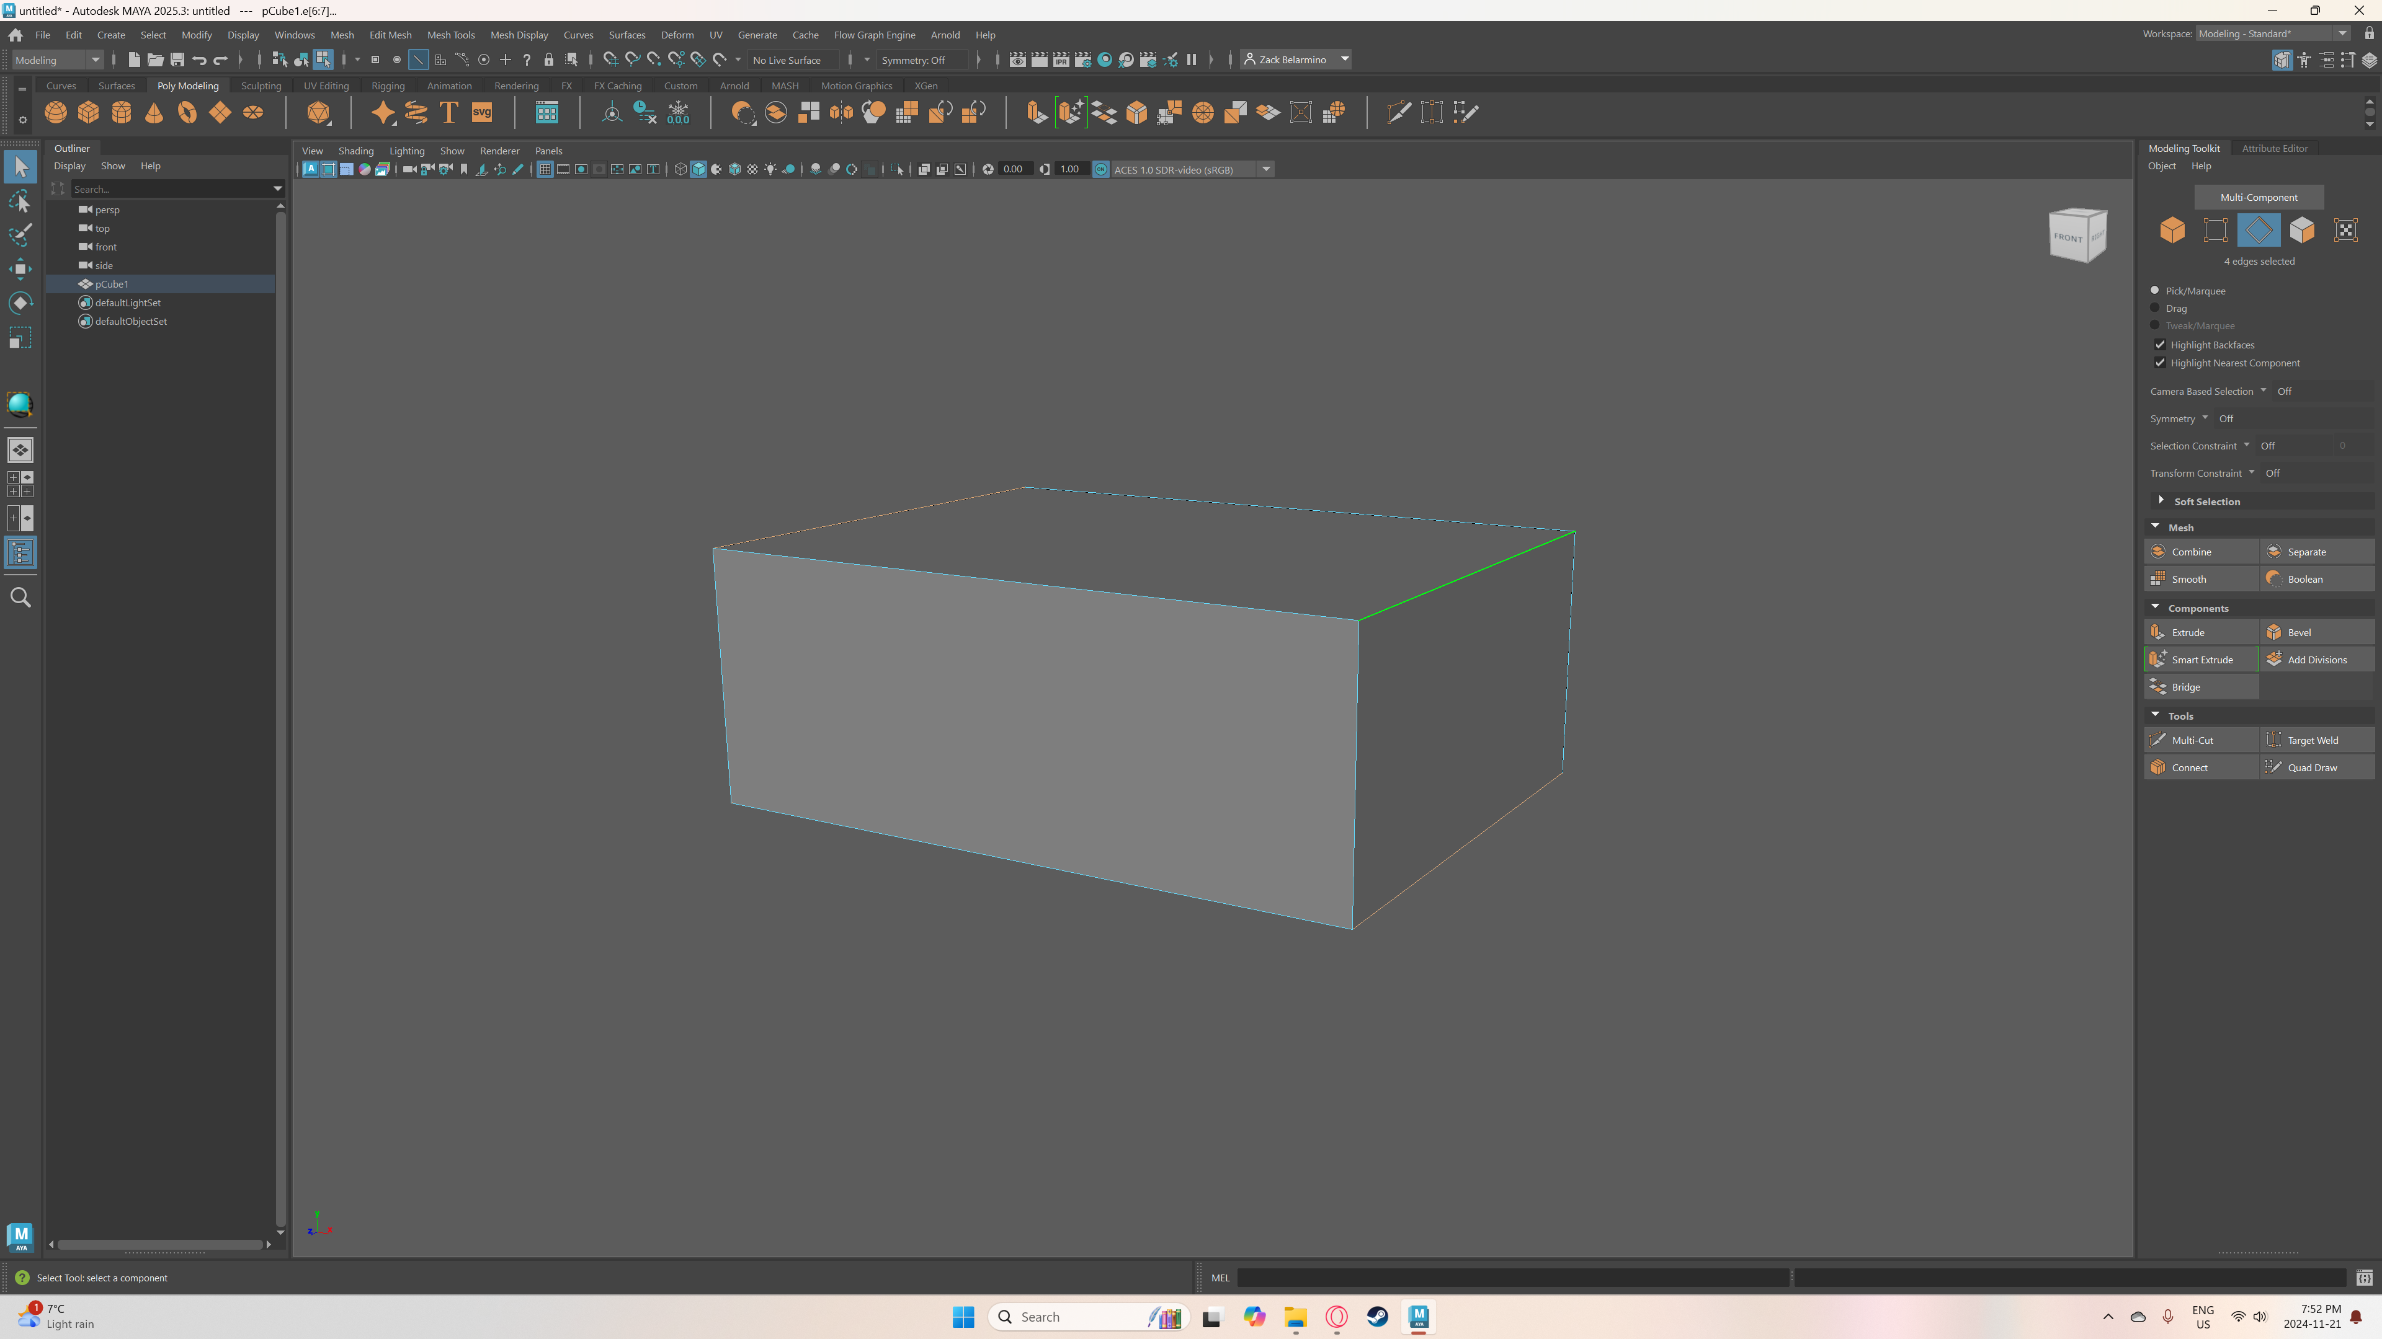The image size is (2382, 1339).
Task: Click the Combine button
Action: click(x=2201, y=552)
